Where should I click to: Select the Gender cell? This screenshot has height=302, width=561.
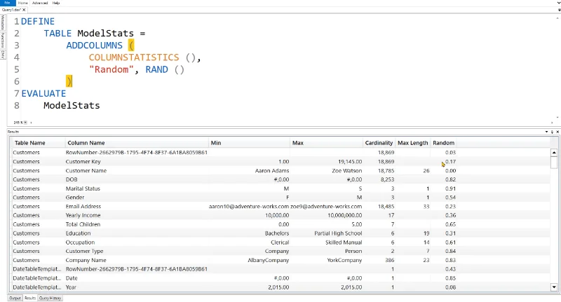click(x=75, y=198)
